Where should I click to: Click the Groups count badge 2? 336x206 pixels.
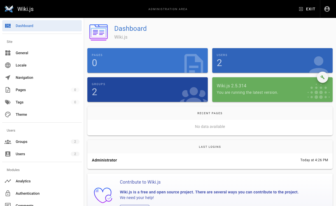tap(75, 142)
